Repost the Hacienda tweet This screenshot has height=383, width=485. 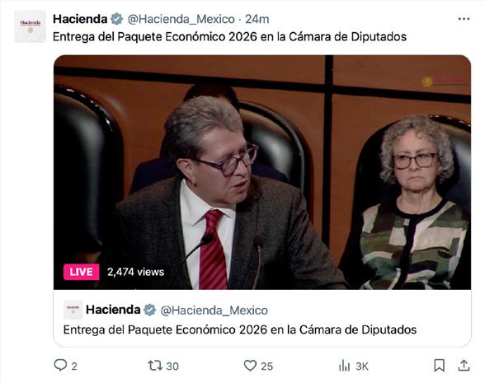click(x=155, y=366)
